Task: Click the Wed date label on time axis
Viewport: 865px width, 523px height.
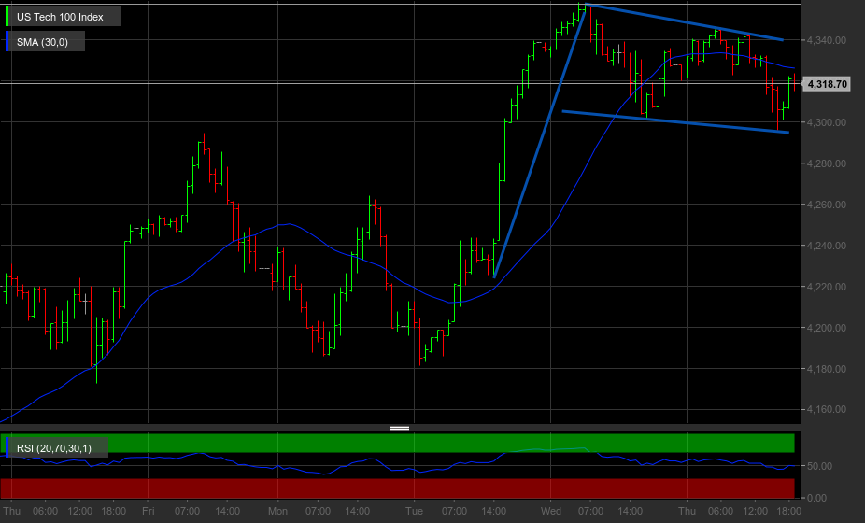Action: click(x=550, y=511)
